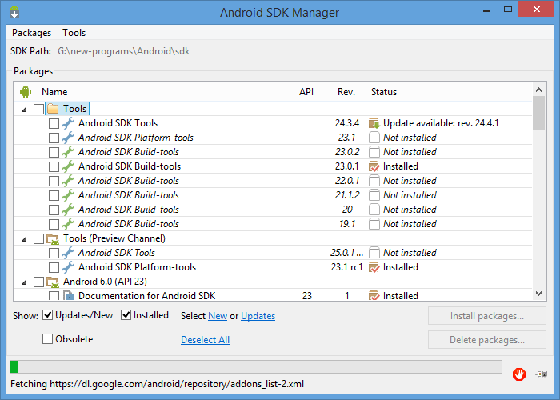
Task: Click the Install packages button
Action: (487, 316)
